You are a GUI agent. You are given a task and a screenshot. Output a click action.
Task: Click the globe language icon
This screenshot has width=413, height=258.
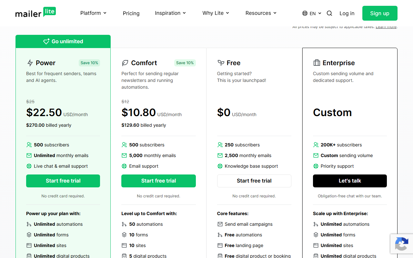(305, 13)
